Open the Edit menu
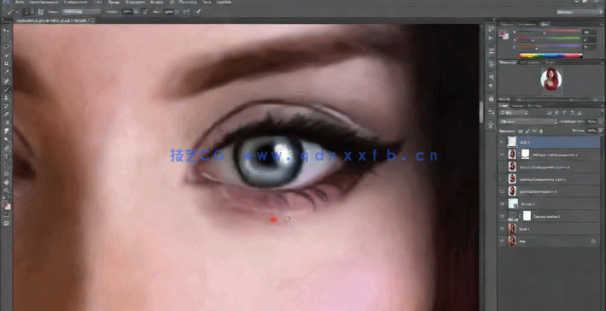 click(43, 2)
